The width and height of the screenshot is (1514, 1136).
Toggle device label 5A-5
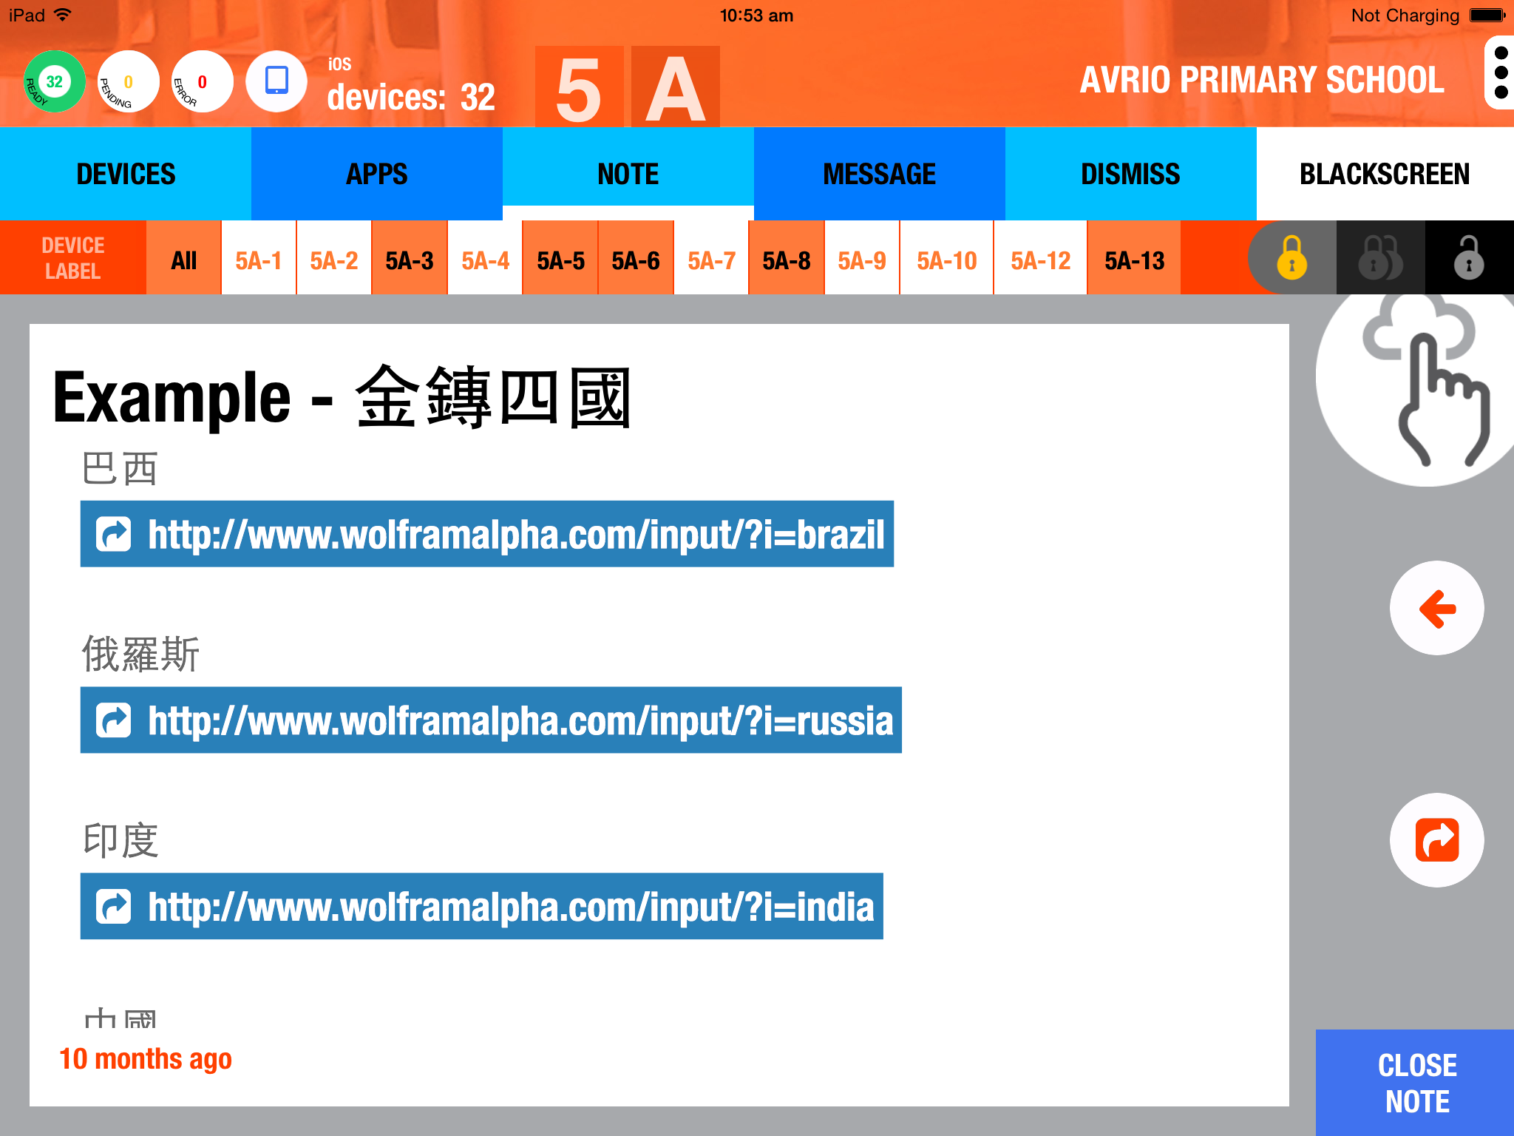point(560,257)
